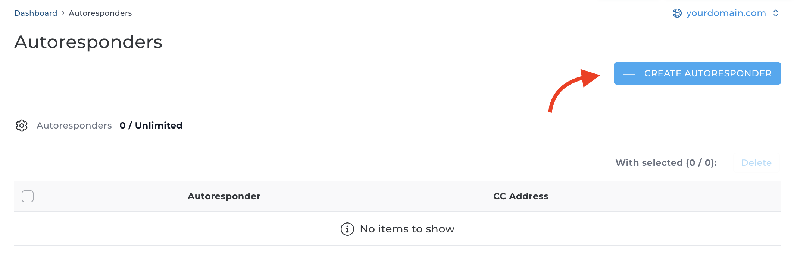This screenshot has width=794, height=263.
Task: Click the "0 / Unlimited" usage counter
Action: point(150,126)
